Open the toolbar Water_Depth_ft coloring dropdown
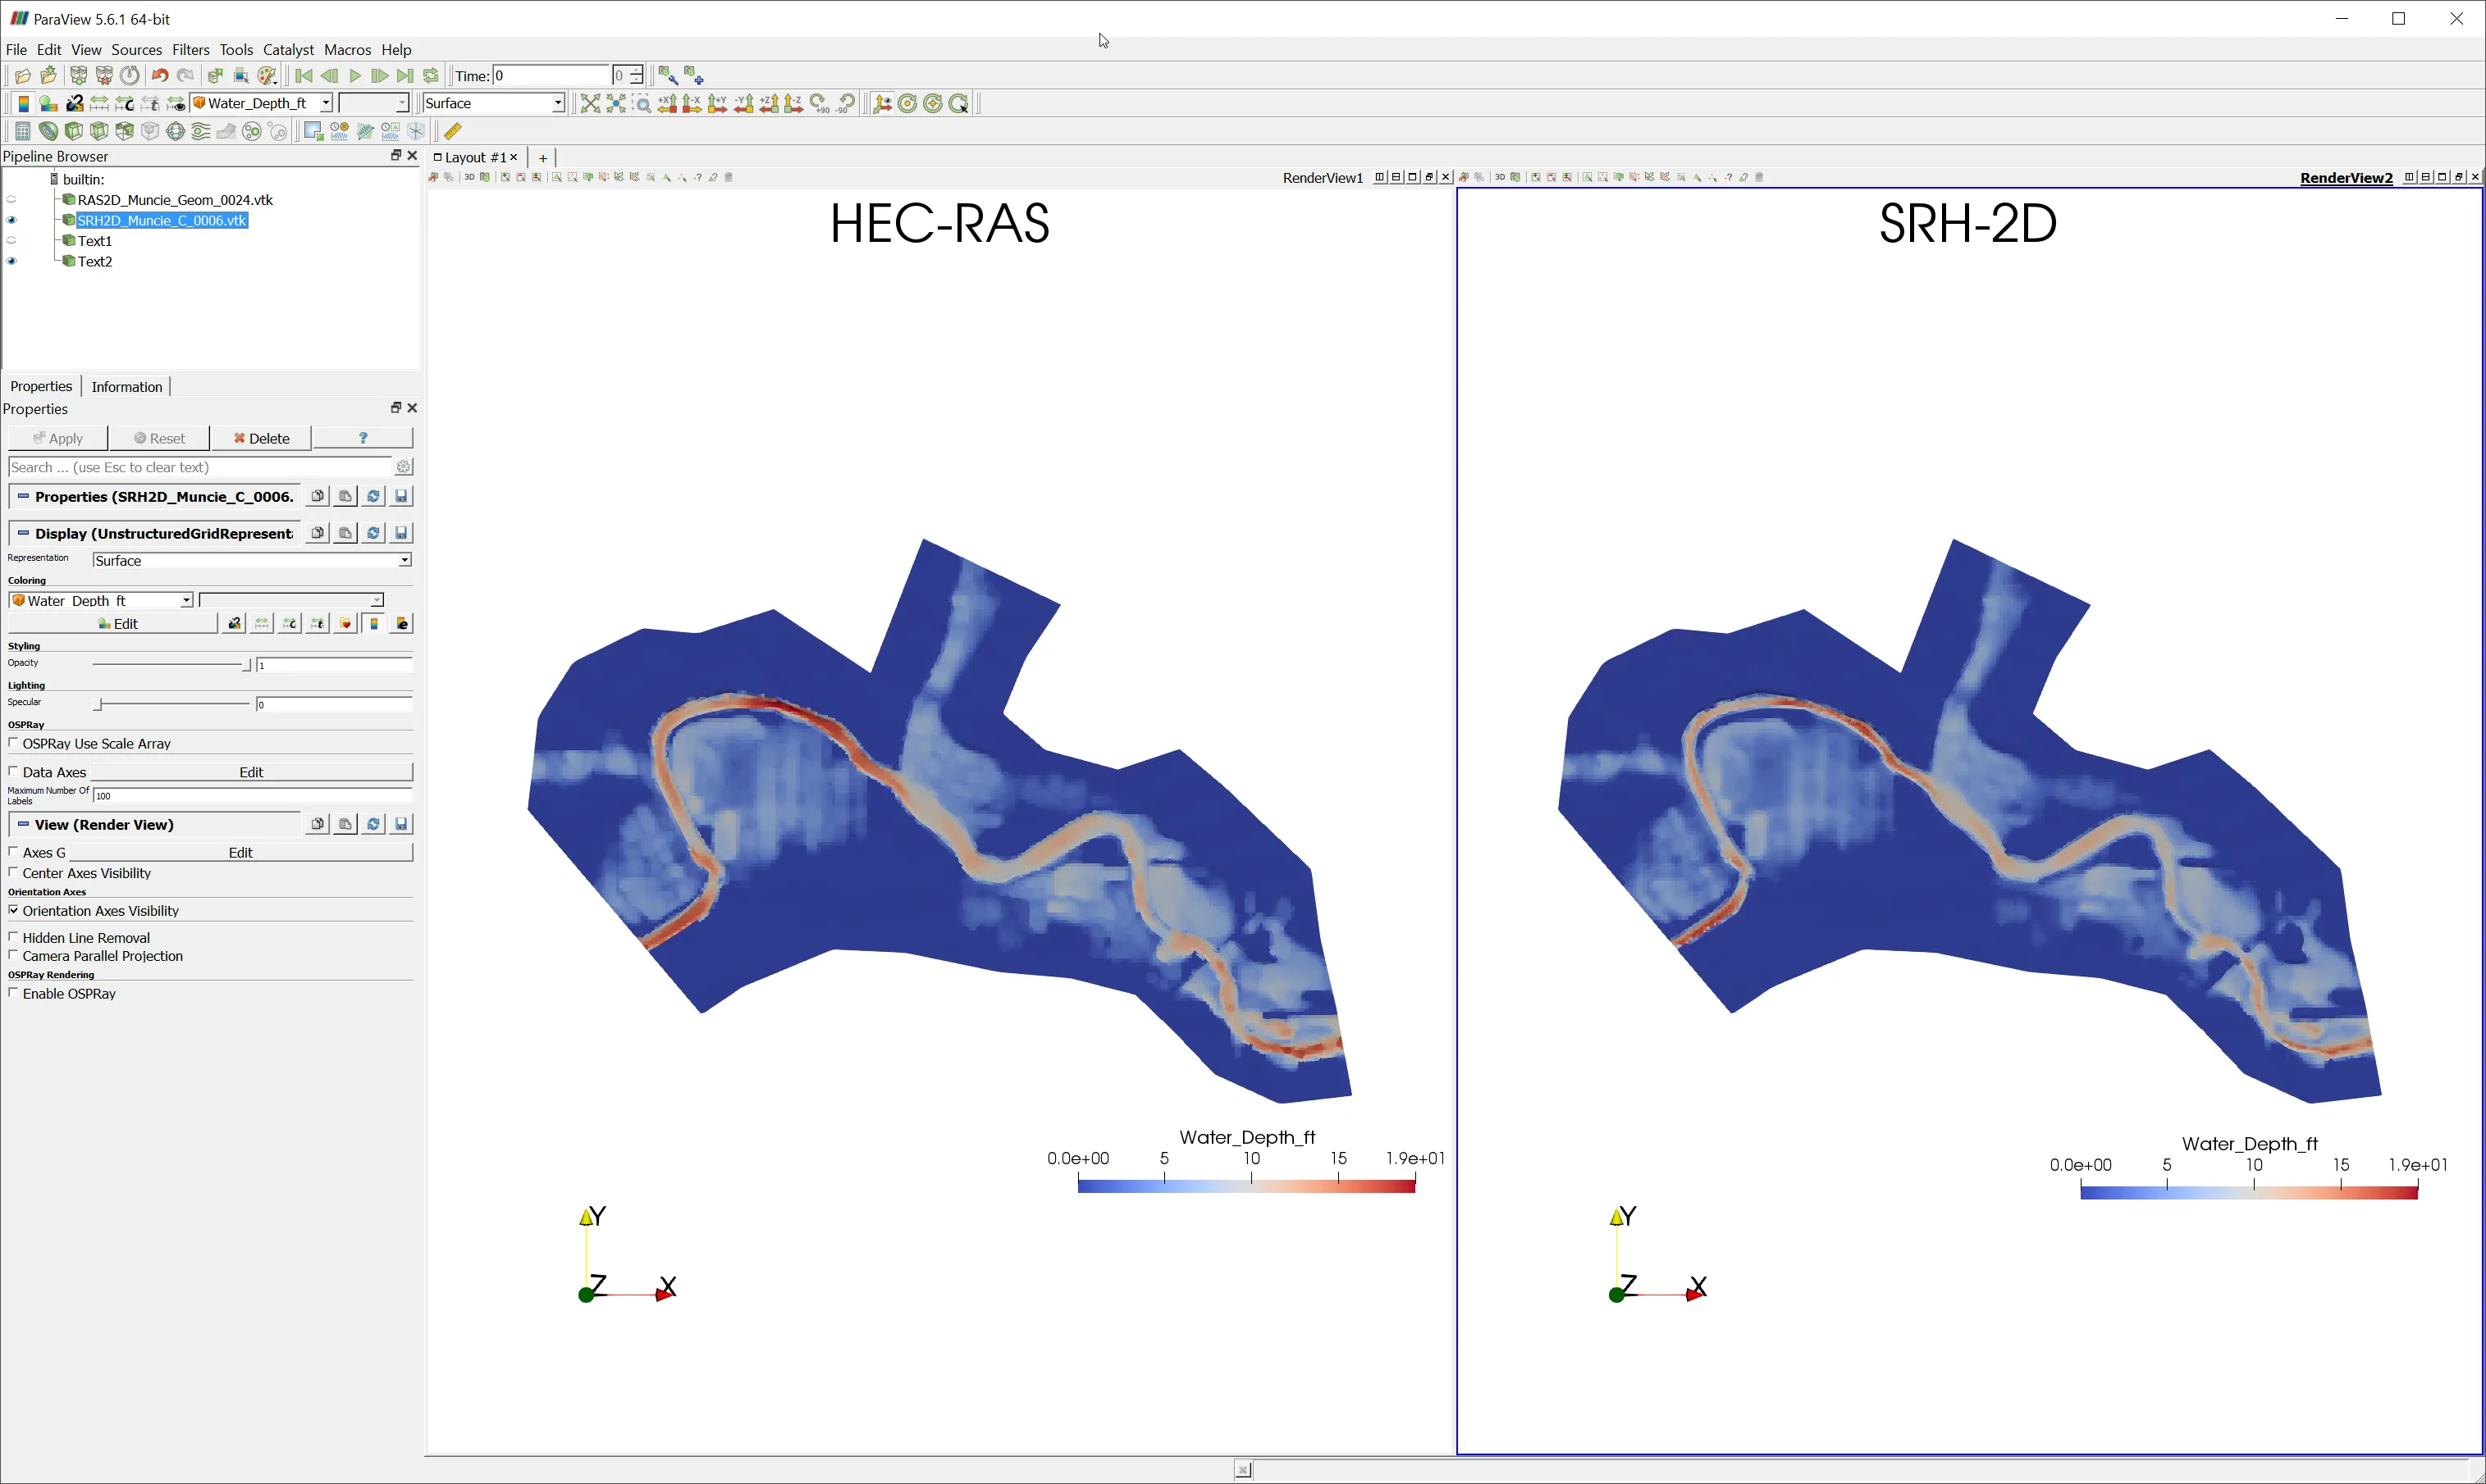This screenshot has height=1484, width=2486. (262, 103)
